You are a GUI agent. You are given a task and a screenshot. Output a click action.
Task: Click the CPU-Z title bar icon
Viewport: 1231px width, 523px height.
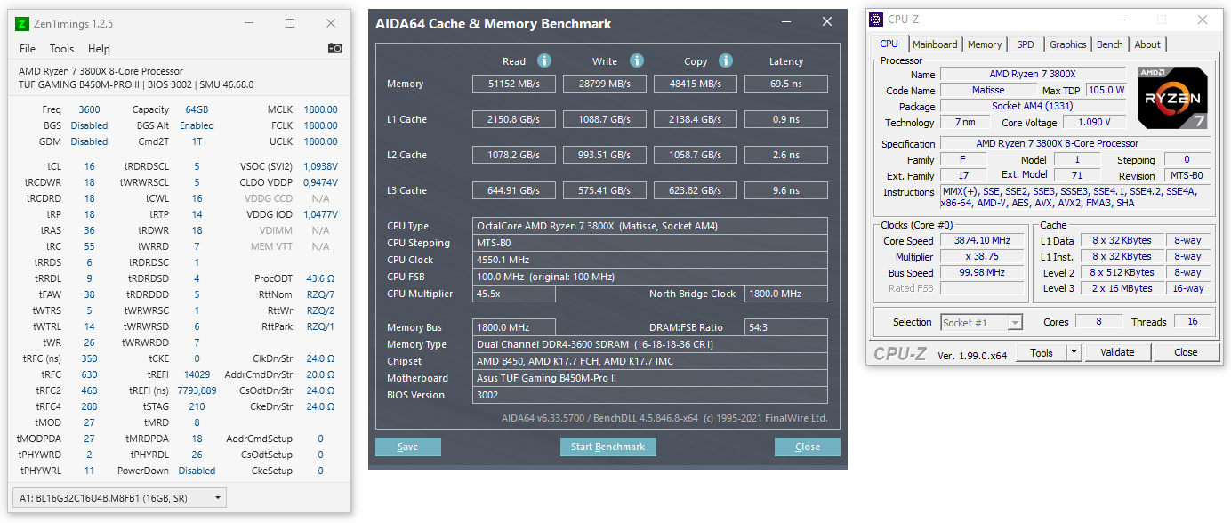click(x=876, y=20)
